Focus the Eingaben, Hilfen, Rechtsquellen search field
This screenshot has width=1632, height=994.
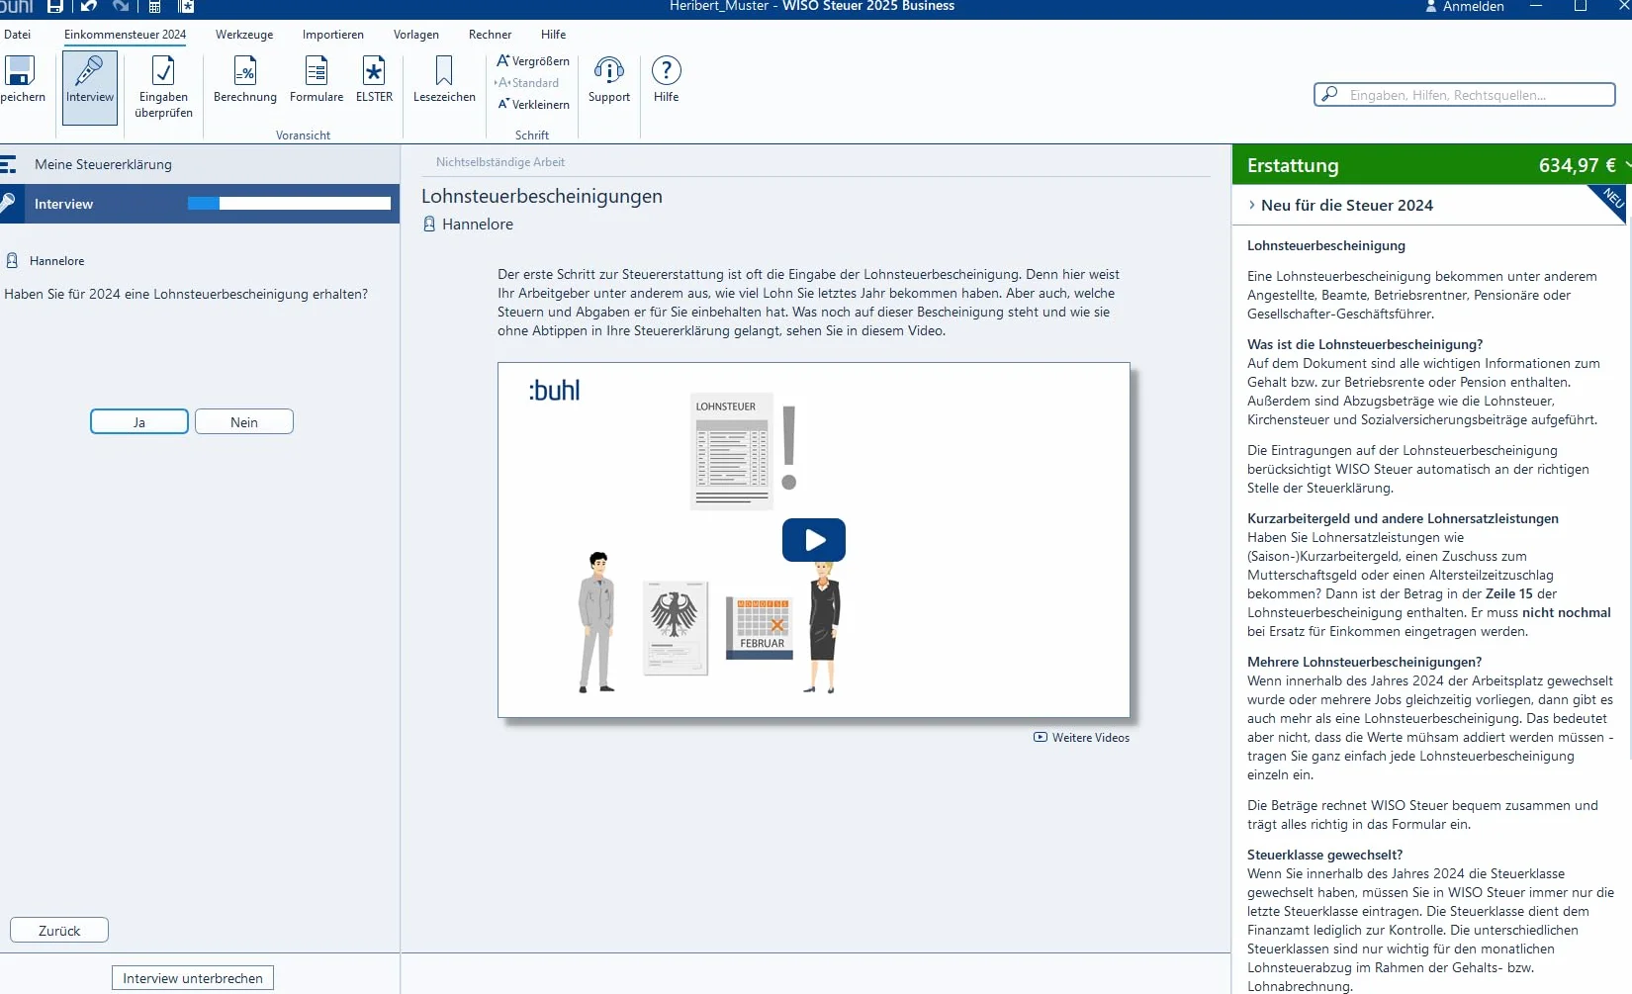click(x=1465, y=95)
